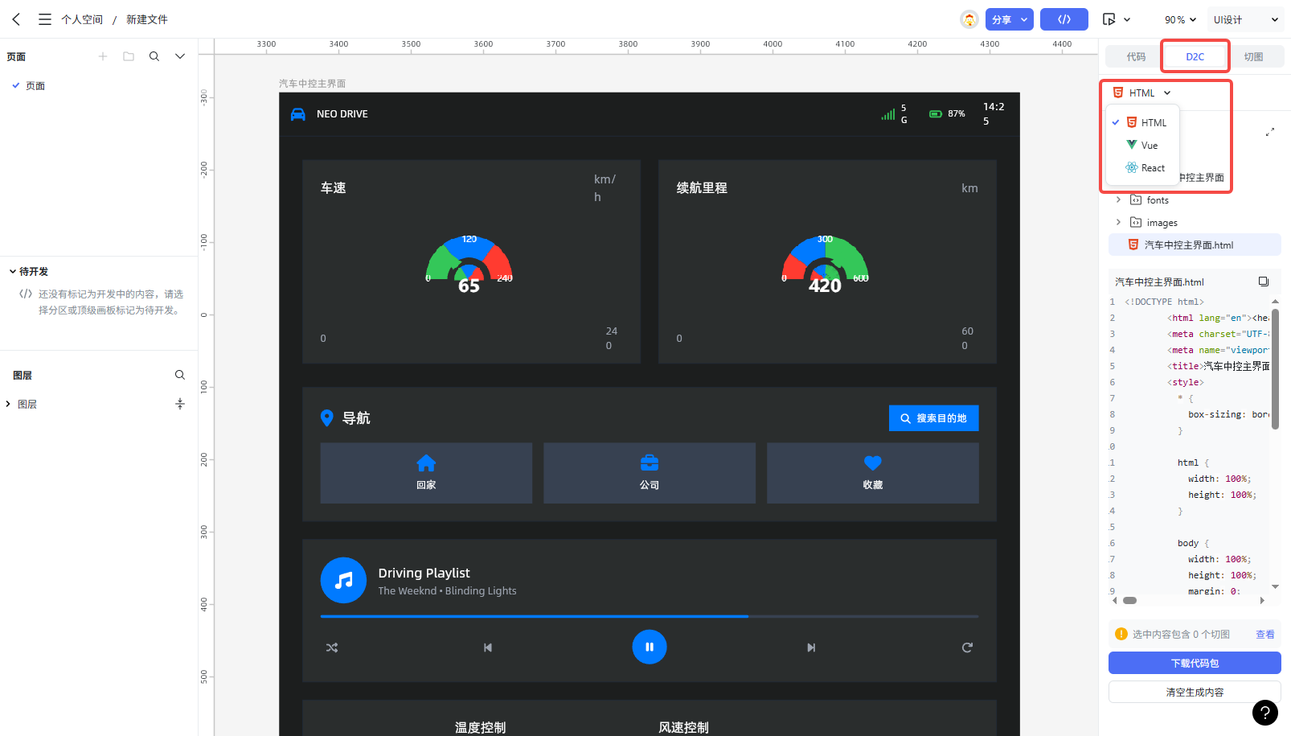Choose React from the framework list
The image size is (1291, 736).
pos(1152,168)
